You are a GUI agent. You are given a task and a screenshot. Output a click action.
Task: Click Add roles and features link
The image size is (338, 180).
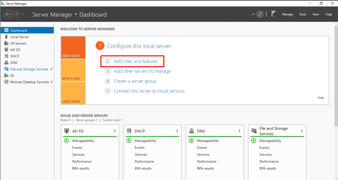pos(136,61)
